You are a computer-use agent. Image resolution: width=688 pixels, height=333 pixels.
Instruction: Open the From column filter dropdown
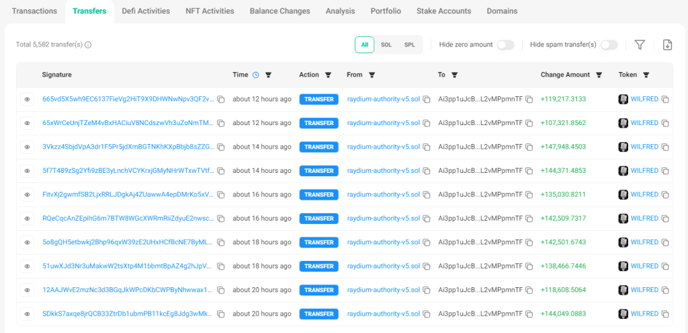372,75
